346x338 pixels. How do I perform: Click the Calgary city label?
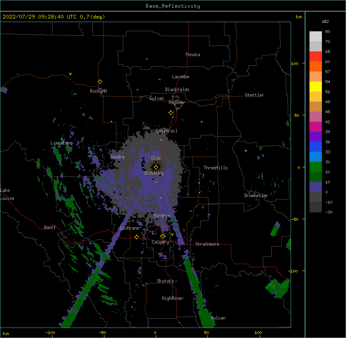(160, 242)
